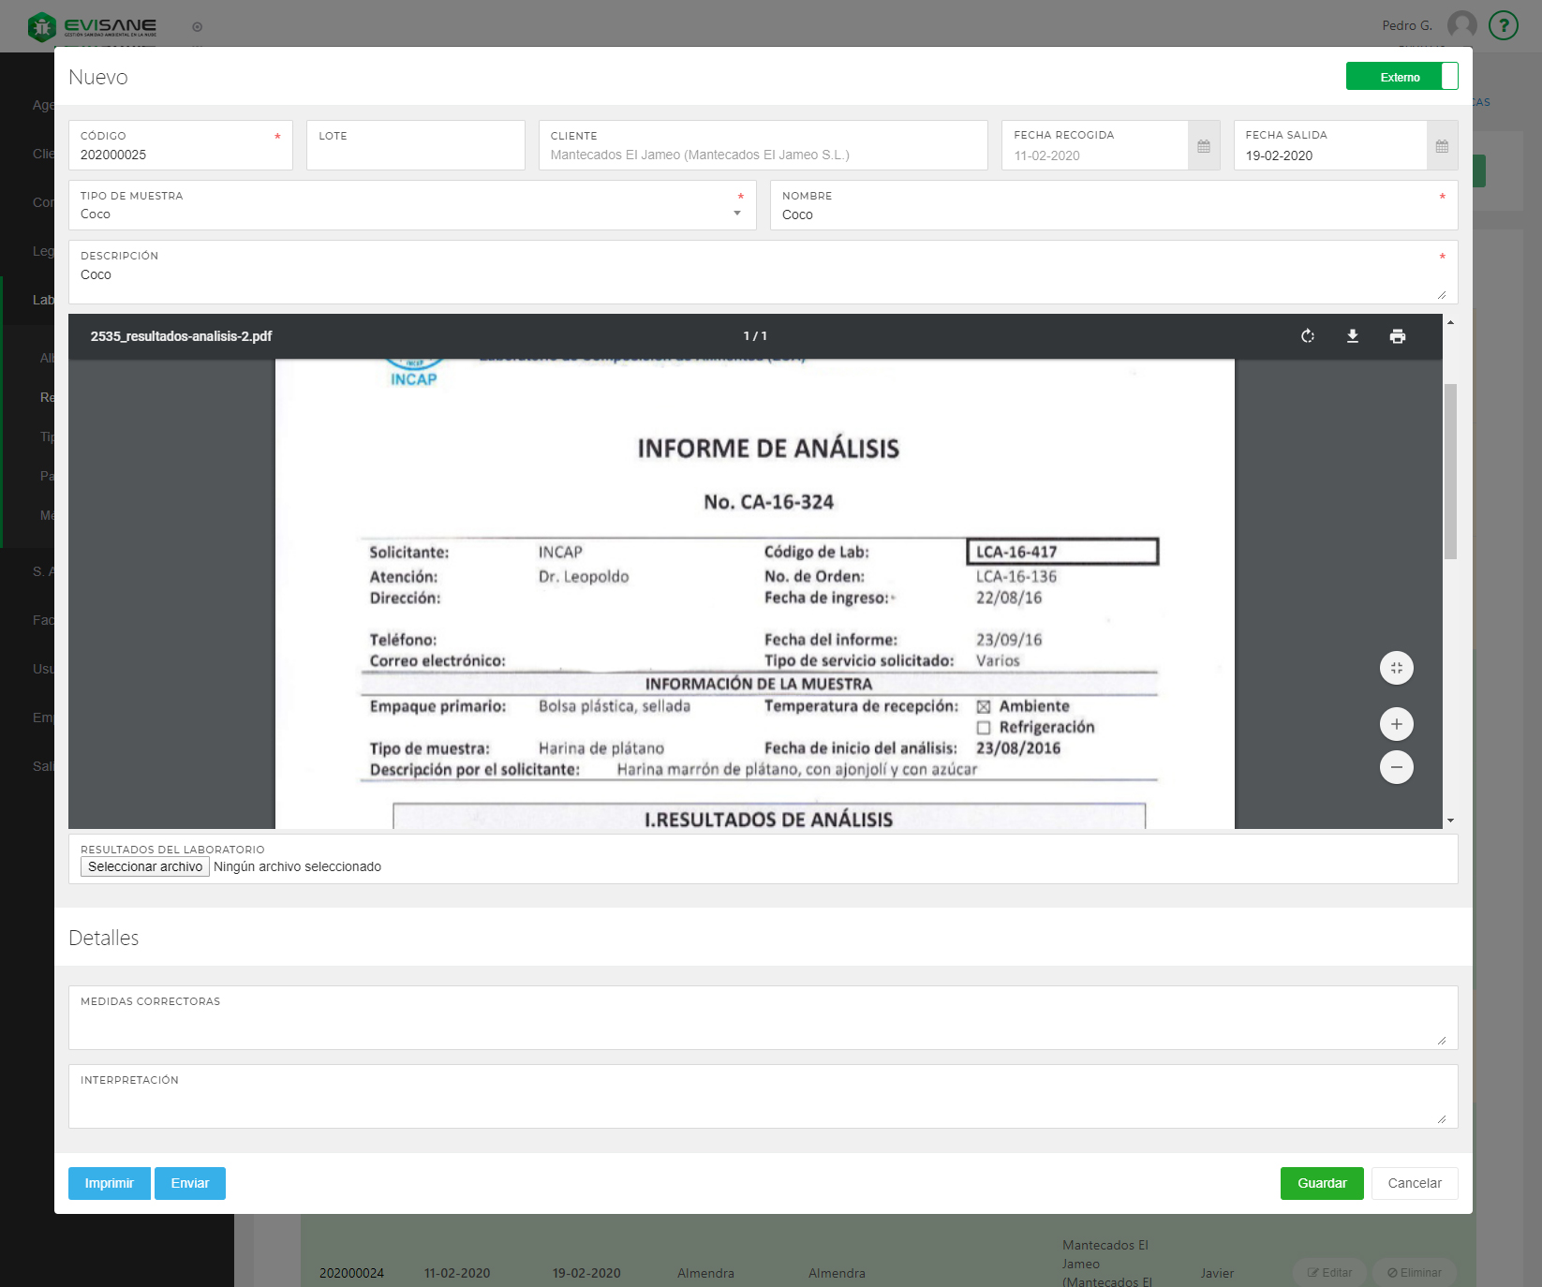Click the Ambiente checkbox in the PDF
This screenshot has height=1287, width=1542.
(x=984, y=707)
